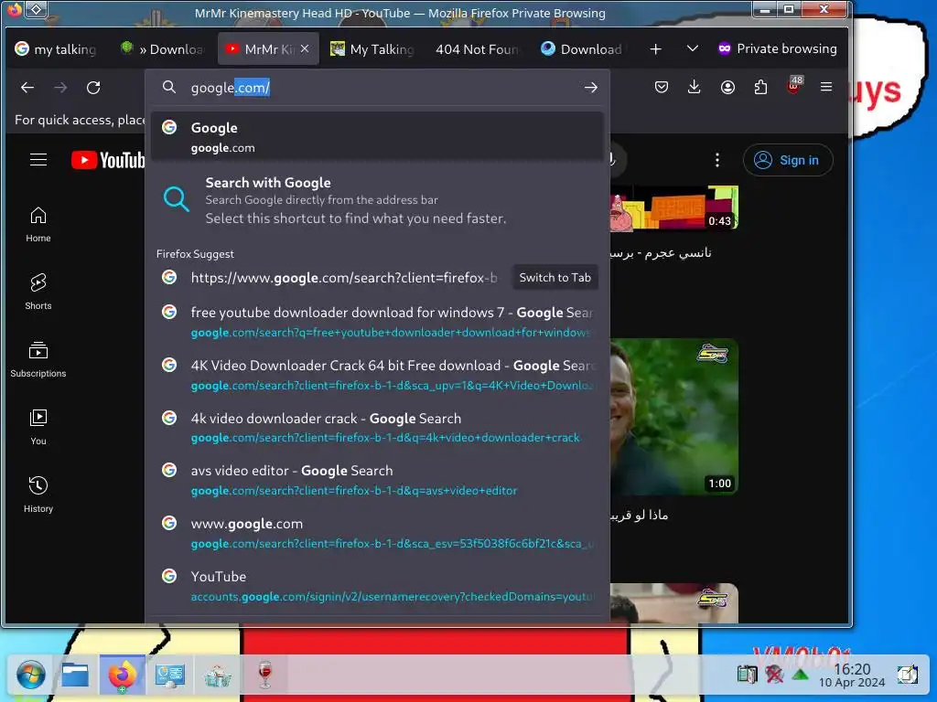Open the YouTube accounts.google.com suggestion
The width and height of the screenshot is (937, 702).
point(376,586)
